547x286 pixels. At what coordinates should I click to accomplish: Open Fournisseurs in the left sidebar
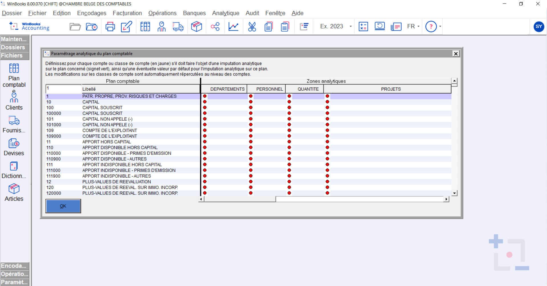(14, 124)
